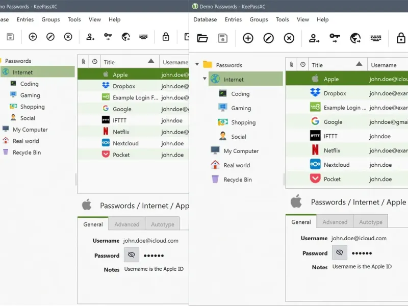Select Pocket entry in right window list
Image resolution: width=408 pixels, height=306 pixels.
(347, 179)
